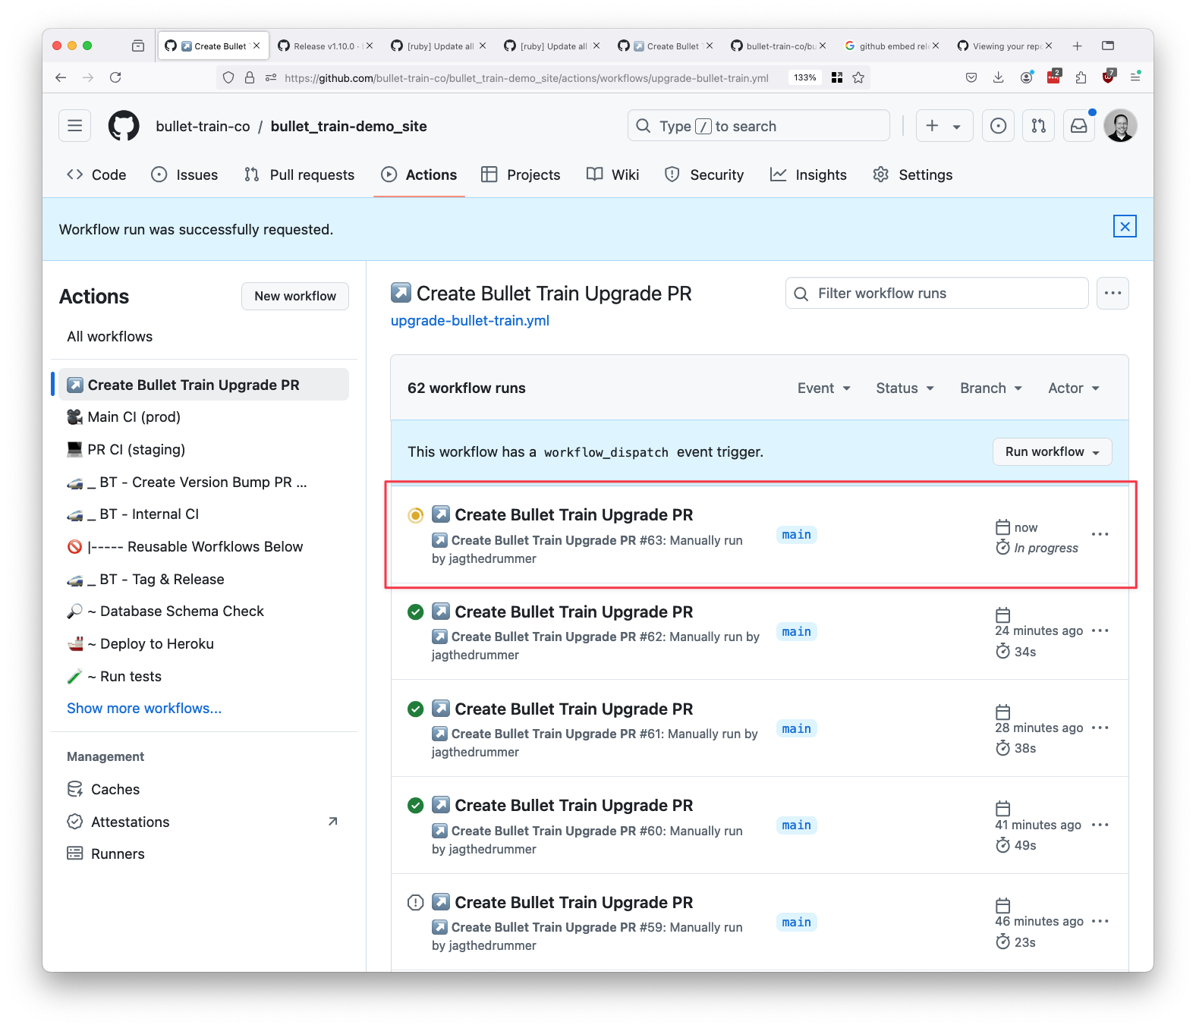
Task: Expand the Branch filter dropdown
Action: [x=991, y=388]
